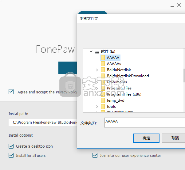Expand the Program Files folder node
Viewport: 185px width, 170px height.
97,88
